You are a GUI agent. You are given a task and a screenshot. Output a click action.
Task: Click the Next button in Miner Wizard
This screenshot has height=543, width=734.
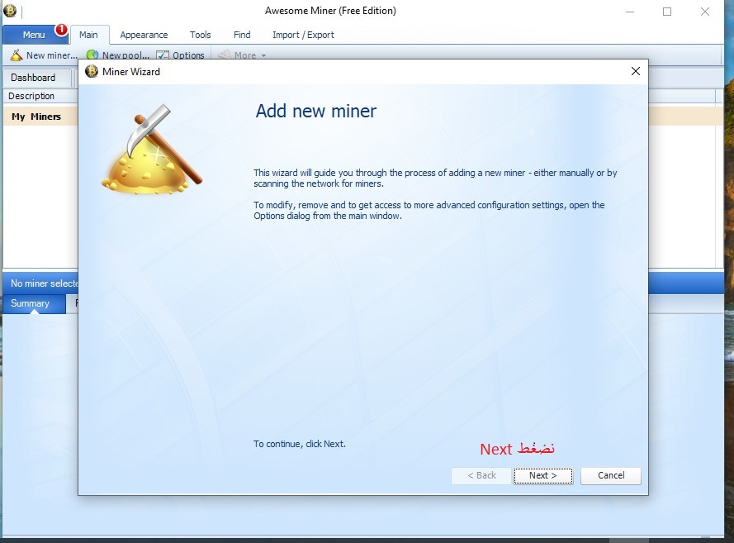click(543, 475)
